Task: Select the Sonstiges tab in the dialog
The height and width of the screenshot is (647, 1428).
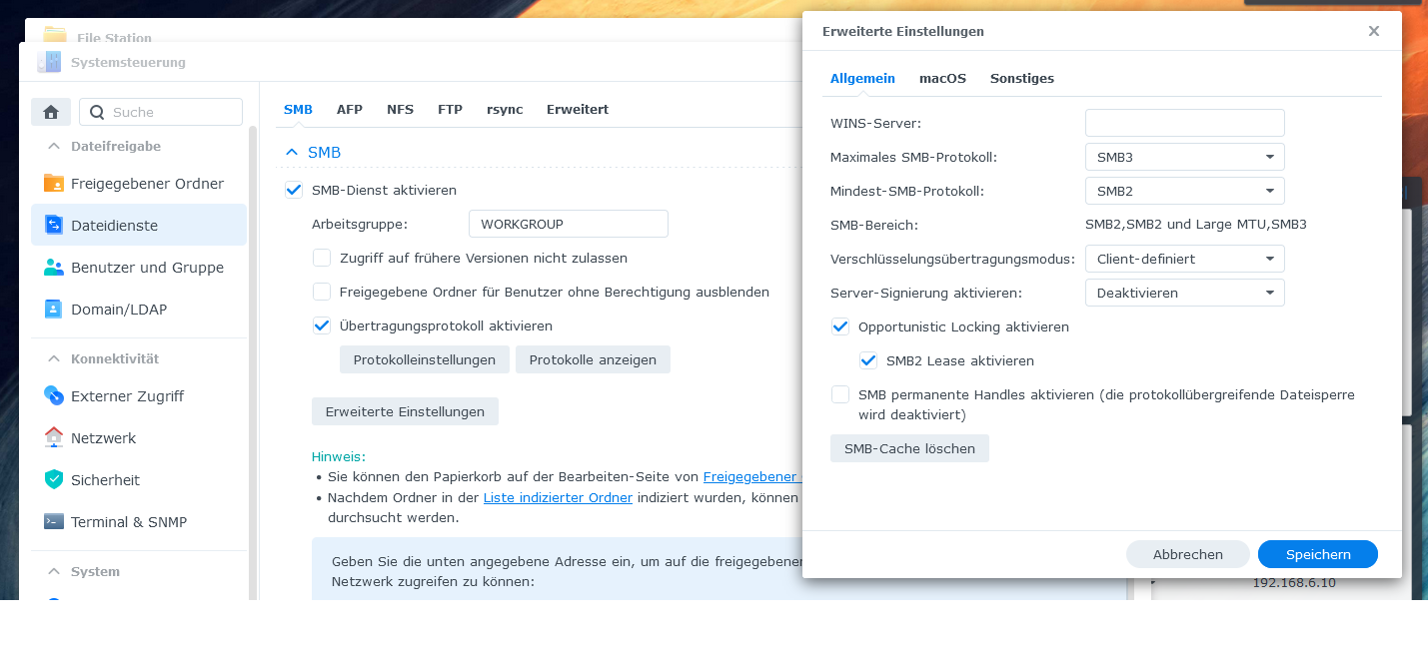Action: pos(1022,78)
